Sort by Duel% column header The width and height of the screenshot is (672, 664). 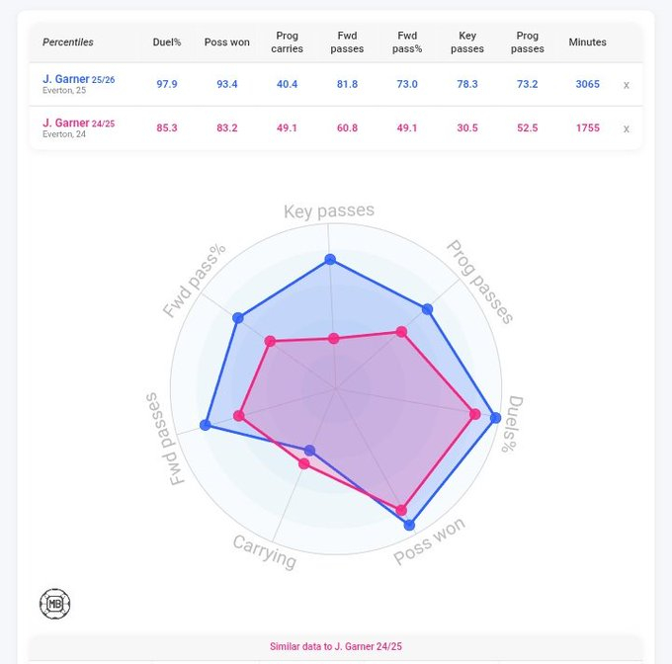(x=167, y=42)
